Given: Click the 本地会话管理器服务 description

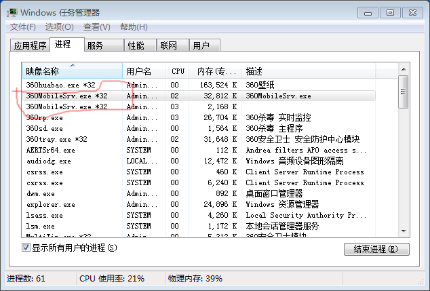Looking at the screenshot, I should click(282, 227).
